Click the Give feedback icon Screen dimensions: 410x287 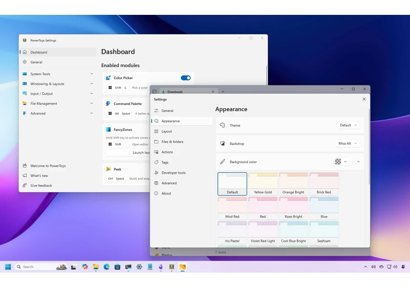[25, 186]
